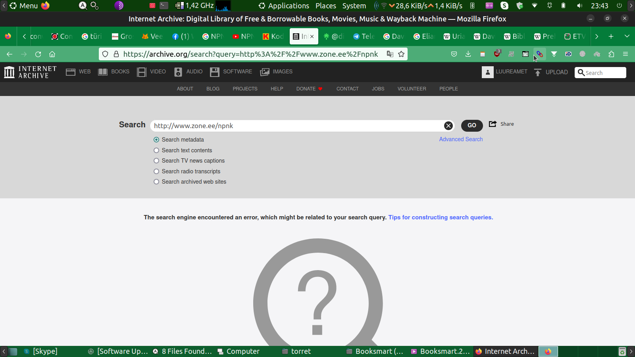
Task: Open a new browser tab with plus
Action: pyautogui.click(x=611, y=36)
